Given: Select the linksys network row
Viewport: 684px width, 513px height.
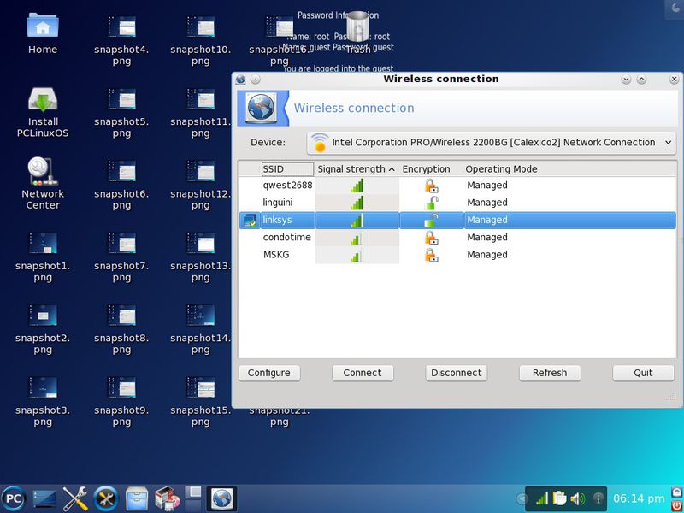Looking at the screenshot, I should coord(457,220).
